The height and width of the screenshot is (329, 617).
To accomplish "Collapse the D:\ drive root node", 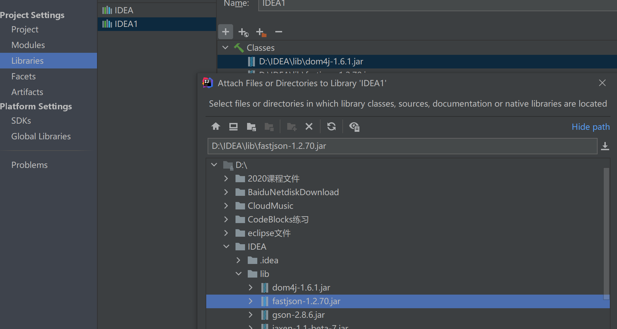I will 214,164.
